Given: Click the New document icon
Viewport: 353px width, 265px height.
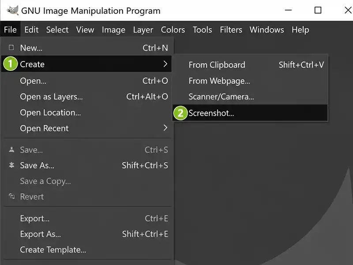Looking at the screenshot, I should pos(11,48).
